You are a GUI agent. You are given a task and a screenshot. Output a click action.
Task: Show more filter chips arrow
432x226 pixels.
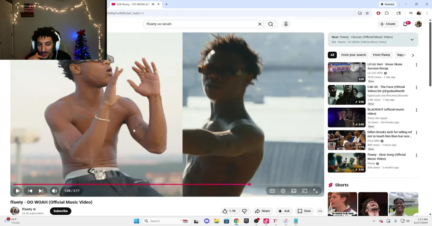coord(413,55)
